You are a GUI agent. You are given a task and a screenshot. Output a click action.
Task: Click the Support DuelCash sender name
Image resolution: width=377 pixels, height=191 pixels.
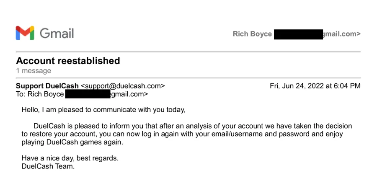[x=47, y=86]
